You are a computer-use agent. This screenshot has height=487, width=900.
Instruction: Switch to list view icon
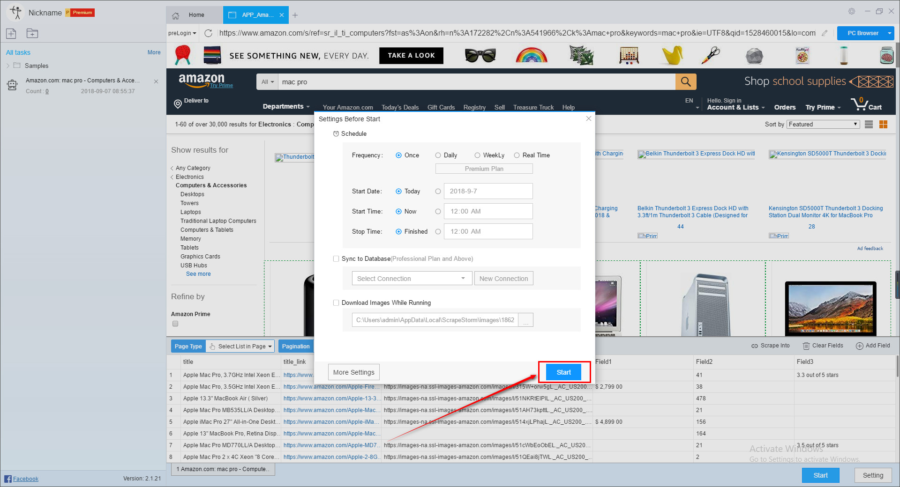pos(869,124)
